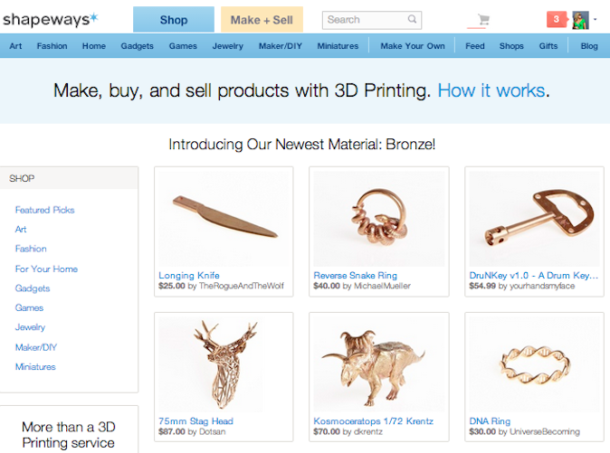Click the Make Your Own menu item
Image resolution: width=610 pixels, height=453 pixels.
413,45
